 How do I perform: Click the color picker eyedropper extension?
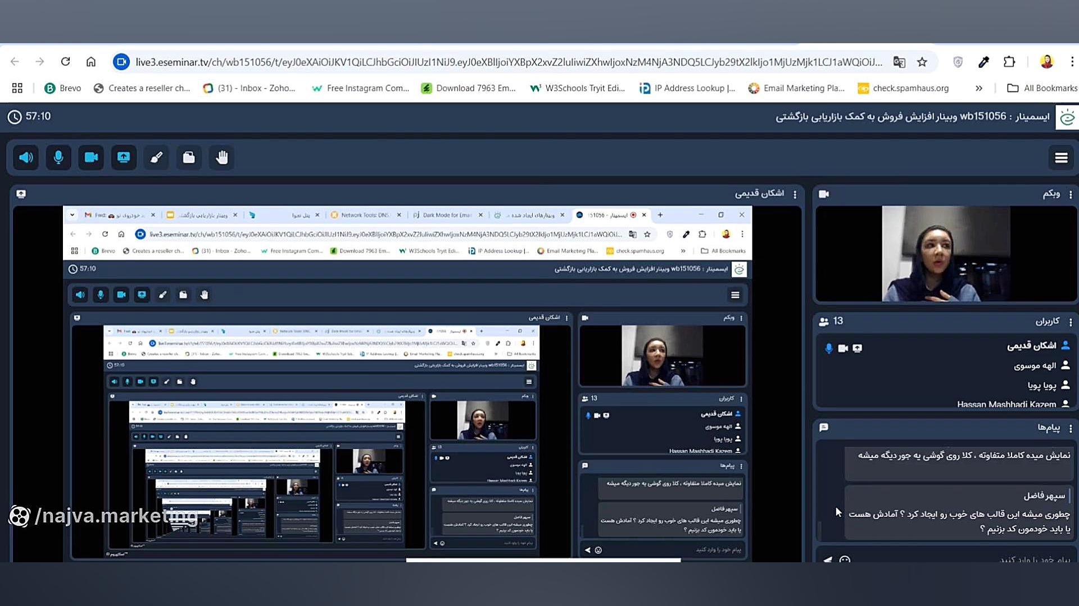click(983, 62)
